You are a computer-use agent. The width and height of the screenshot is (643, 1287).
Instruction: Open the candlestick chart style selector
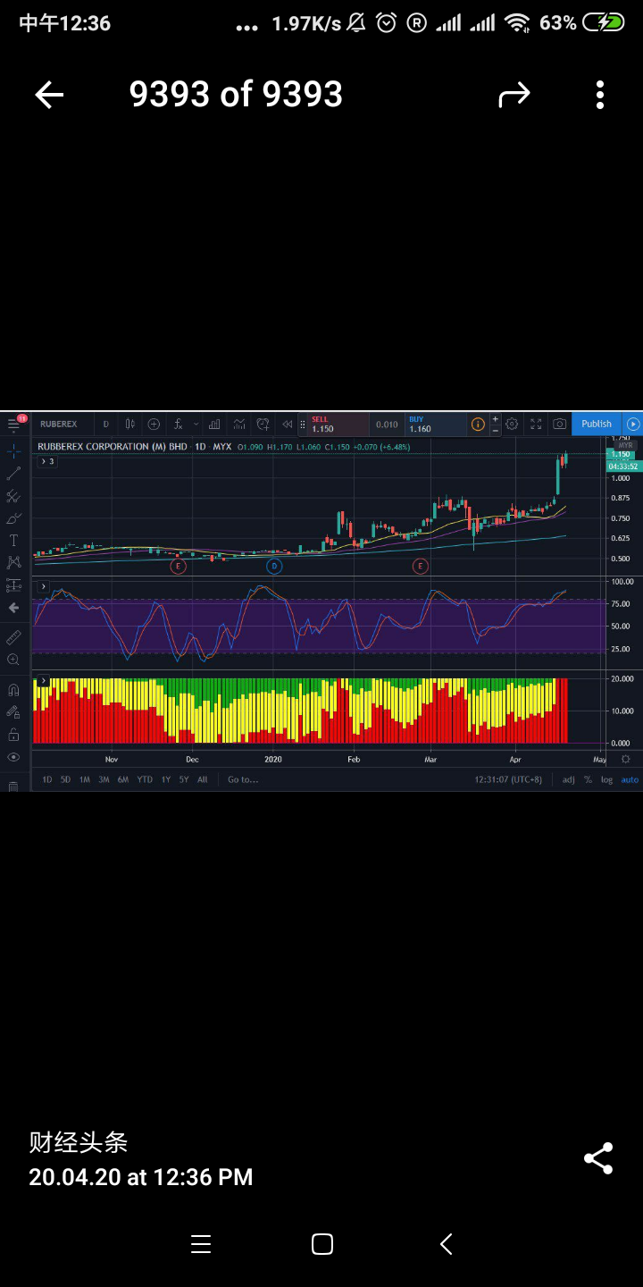coord(130,424)
